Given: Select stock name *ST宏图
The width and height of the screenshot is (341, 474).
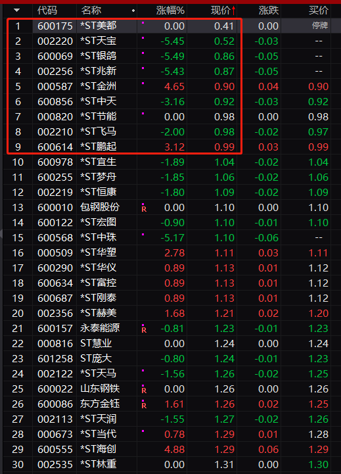Looking at the screenshot, I should 98,222.
